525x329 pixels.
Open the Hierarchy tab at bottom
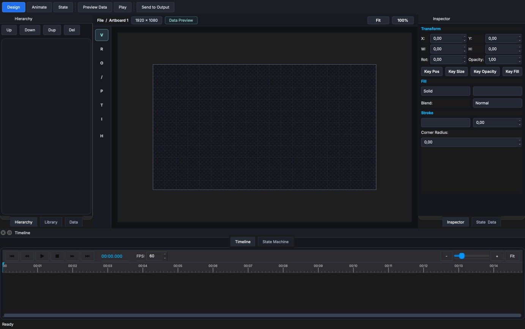click(24, 222)
